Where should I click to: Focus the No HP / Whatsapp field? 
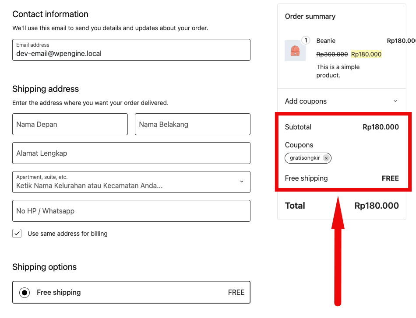[131, 211]
